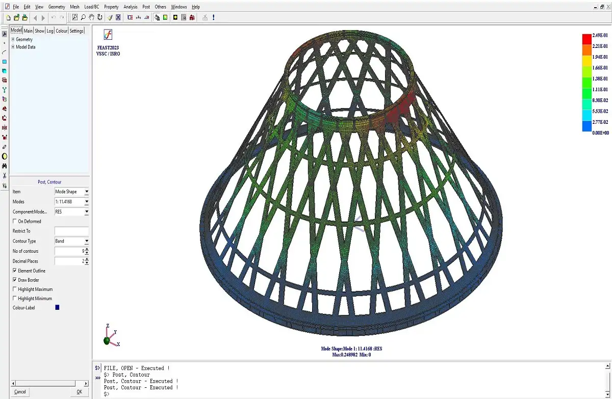
Task: Click the broom clear-screen icon
Action: (x=110, y=17)
